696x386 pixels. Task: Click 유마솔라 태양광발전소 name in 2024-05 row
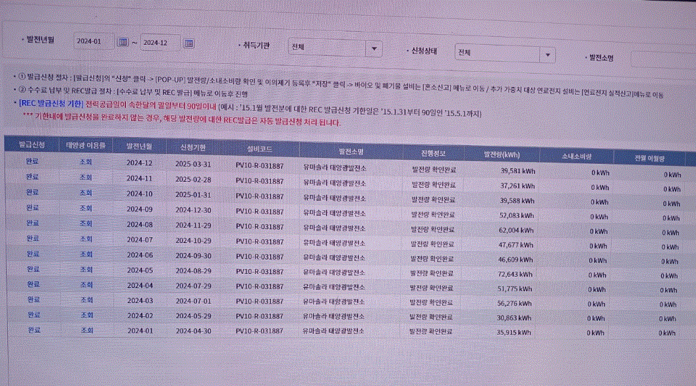point(333,272)
